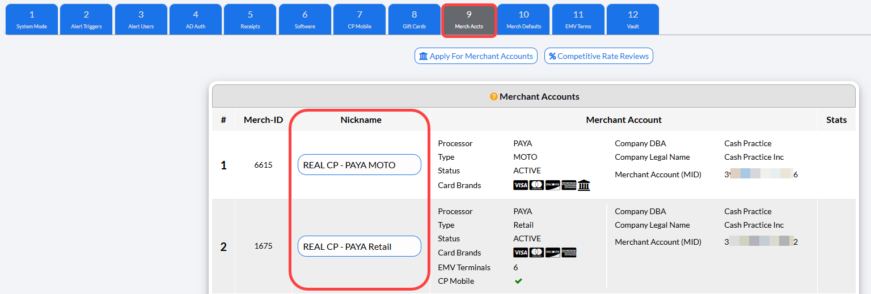Click Cash Practice Inc in row 1
This screenshot has height=294, width=871.
(754, 157)
